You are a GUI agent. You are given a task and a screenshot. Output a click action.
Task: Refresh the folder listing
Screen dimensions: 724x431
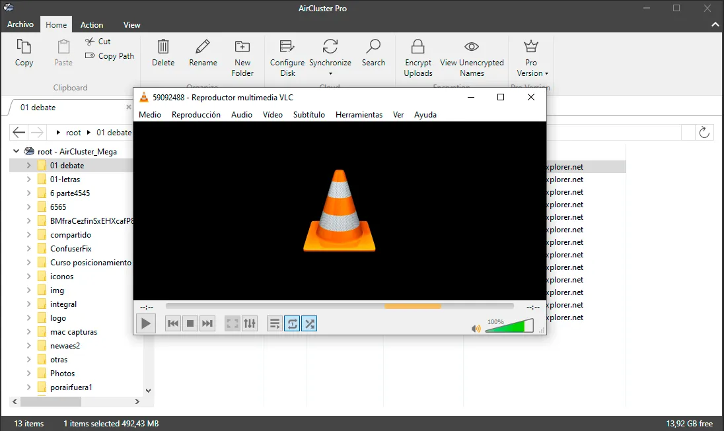pos(704,133)
